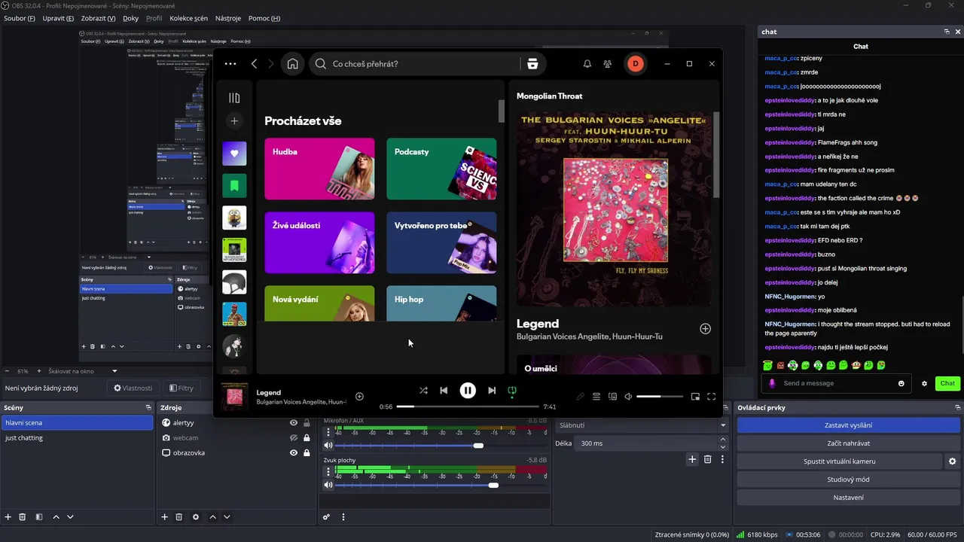
Task: Open Spotify miniplayer
Action: (695, 397)
